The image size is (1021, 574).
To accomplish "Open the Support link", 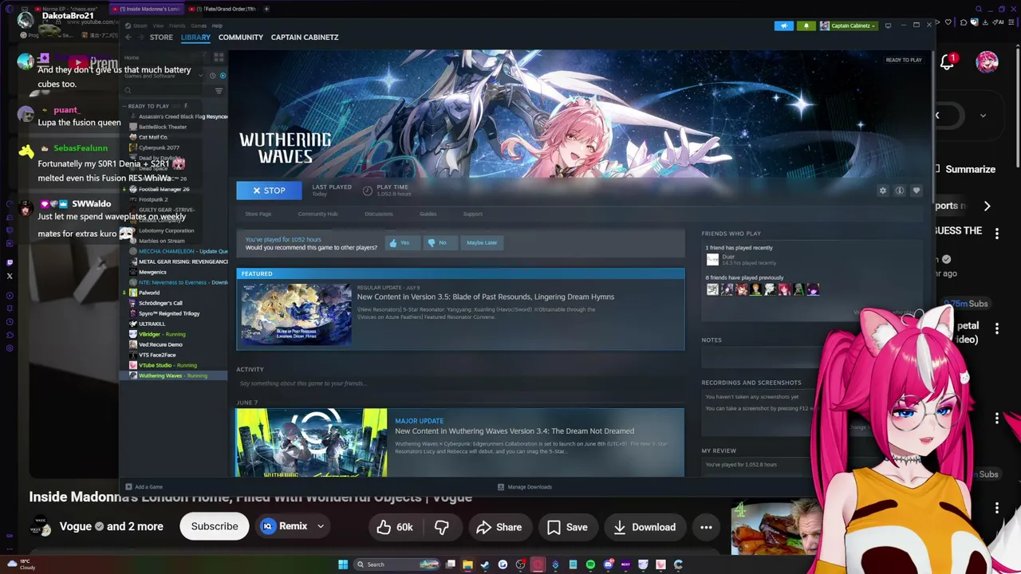I will (473, 214).
